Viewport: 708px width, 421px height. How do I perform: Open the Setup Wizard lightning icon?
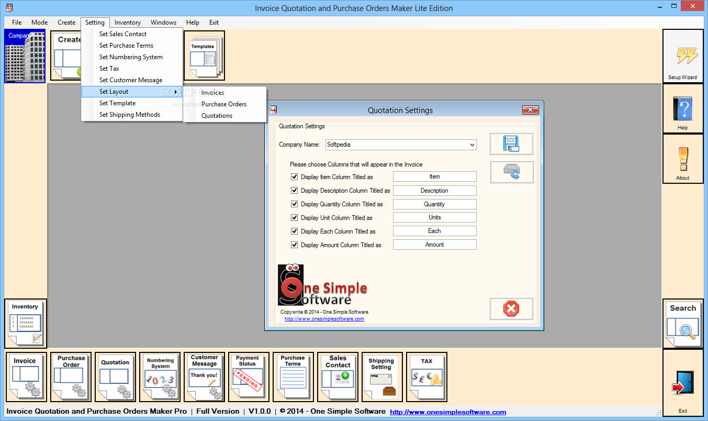tap(683, 56)
